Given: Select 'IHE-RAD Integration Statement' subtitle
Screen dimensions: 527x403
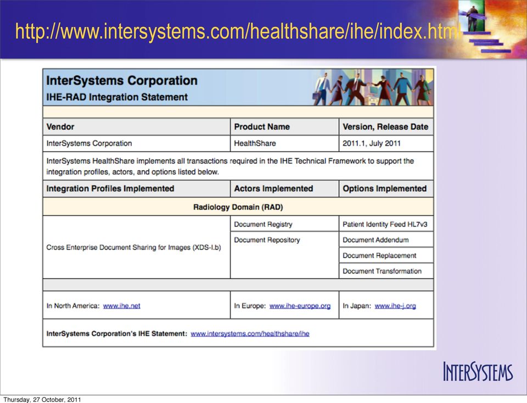Looking at the screenshot, I should coord(117,97).
